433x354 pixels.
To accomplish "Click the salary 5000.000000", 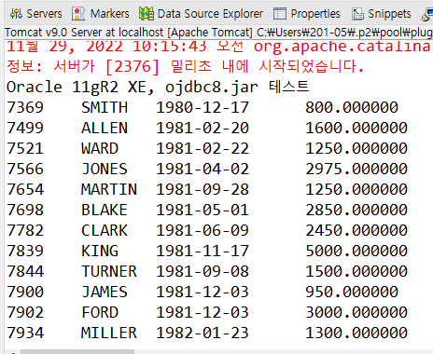I will click(356, 251).
